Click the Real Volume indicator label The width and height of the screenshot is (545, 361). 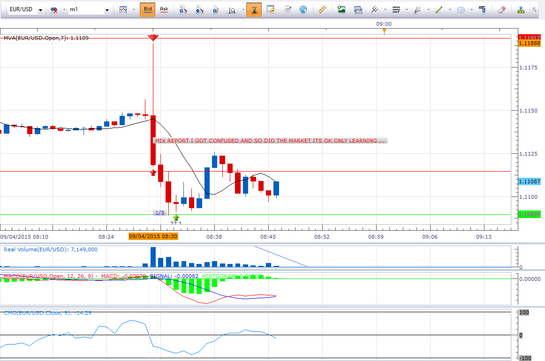[x=51, y=249]
